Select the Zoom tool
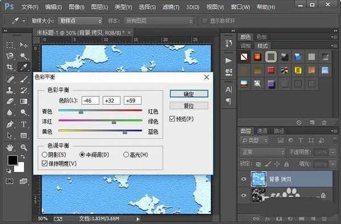 tap(23, 147)
